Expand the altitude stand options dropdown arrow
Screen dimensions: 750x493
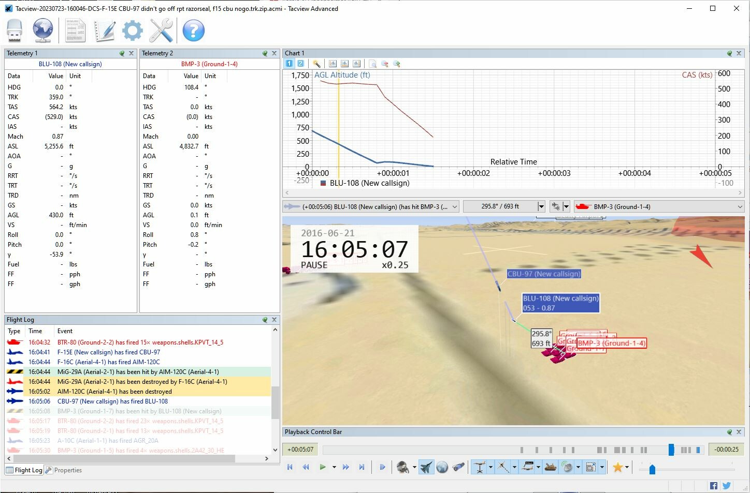491,467
